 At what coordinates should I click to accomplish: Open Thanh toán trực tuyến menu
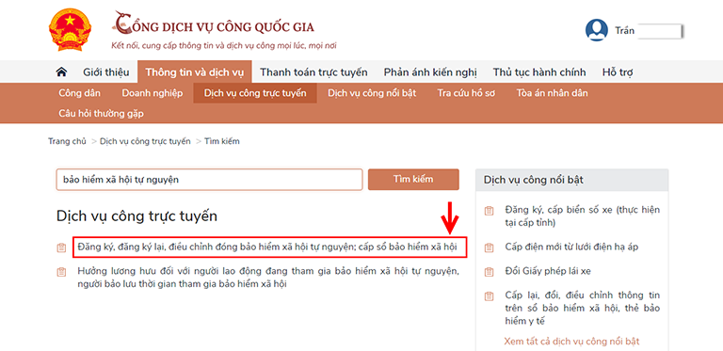[x=313, y=72]
